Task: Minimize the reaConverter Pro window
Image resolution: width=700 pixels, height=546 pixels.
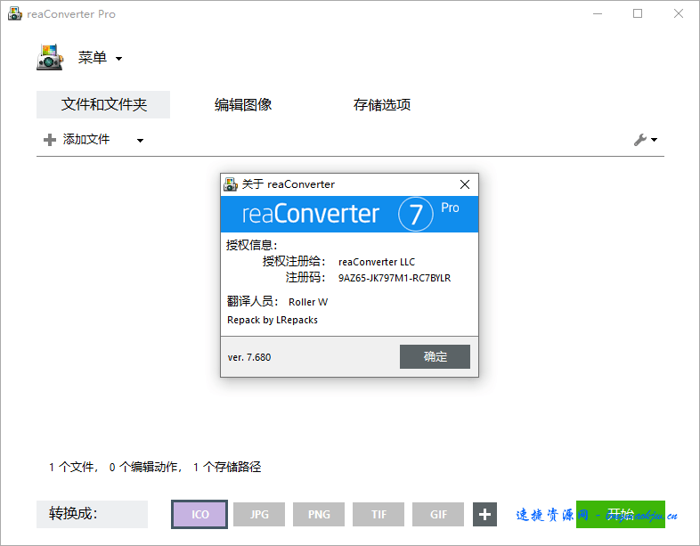Action: [x=598, y=14]
